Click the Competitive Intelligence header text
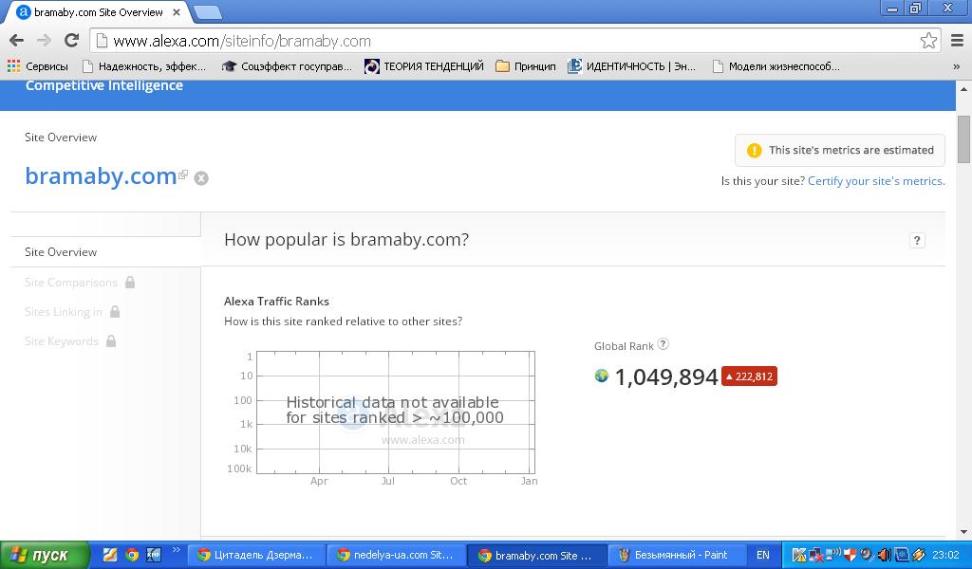The image size is (972, 569). pyautogui.click(x=104, y=85)
